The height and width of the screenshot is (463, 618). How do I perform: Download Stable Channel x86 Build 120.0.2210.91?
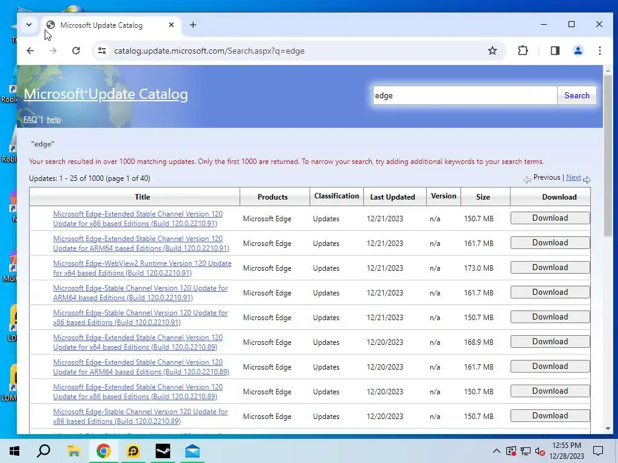point(550,317)
